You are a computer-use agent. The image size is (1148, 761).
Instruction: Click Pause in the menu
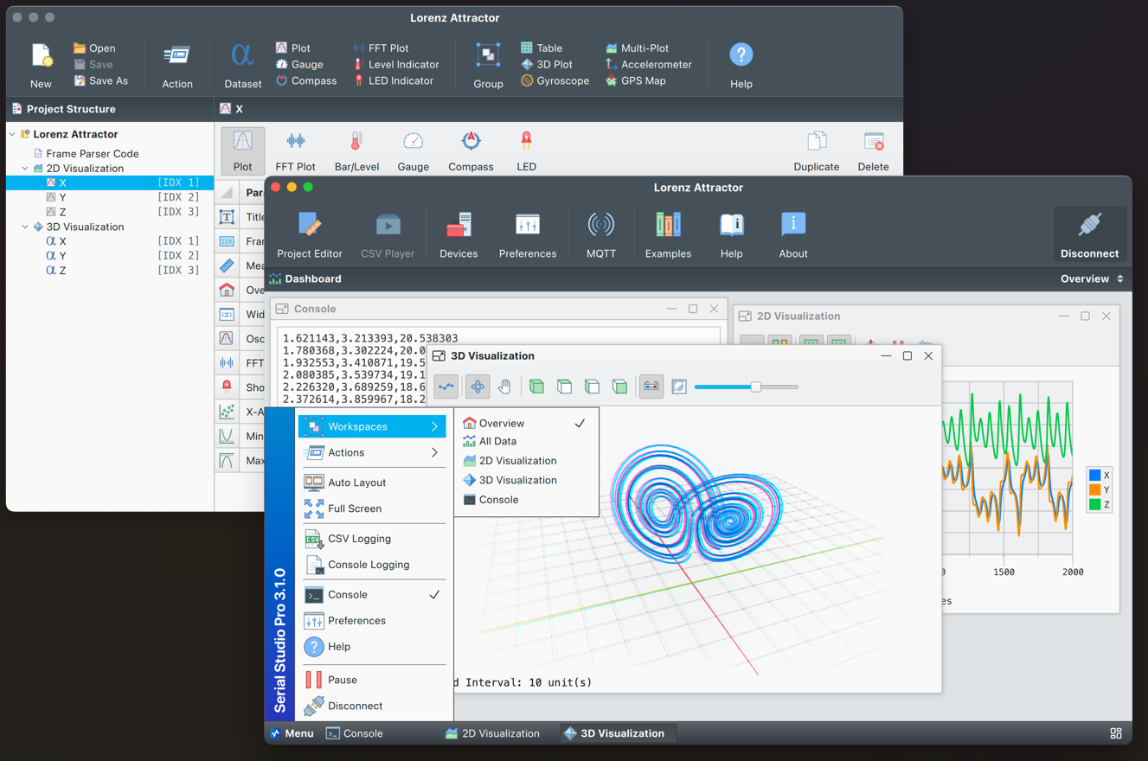tap(372, 680)
